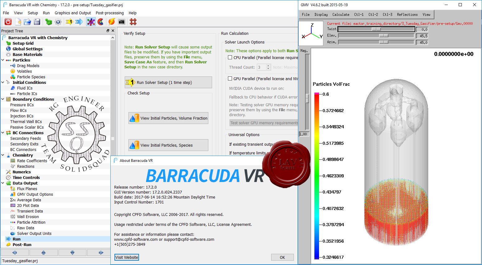Image resolution: width=482 pixels, height=265 pixels.
Task: Click the red-blue swirl toolbar icon
Action: [100, 22]
